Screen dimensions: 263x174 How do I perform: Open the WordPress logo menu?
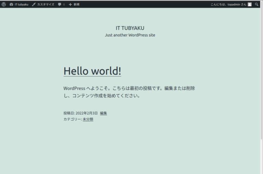(x=4, y=4)
